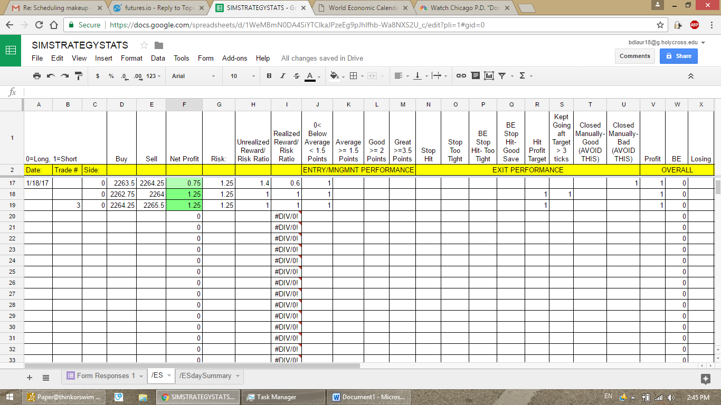The image size is (721, 405).
Task: Open the Form Responses 1 tab dropdown arrow
Action: coord(140,376)
